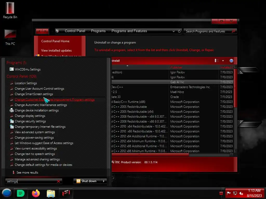
Task: Click the scroll down arrow in program list
Action: coord(235,151)
